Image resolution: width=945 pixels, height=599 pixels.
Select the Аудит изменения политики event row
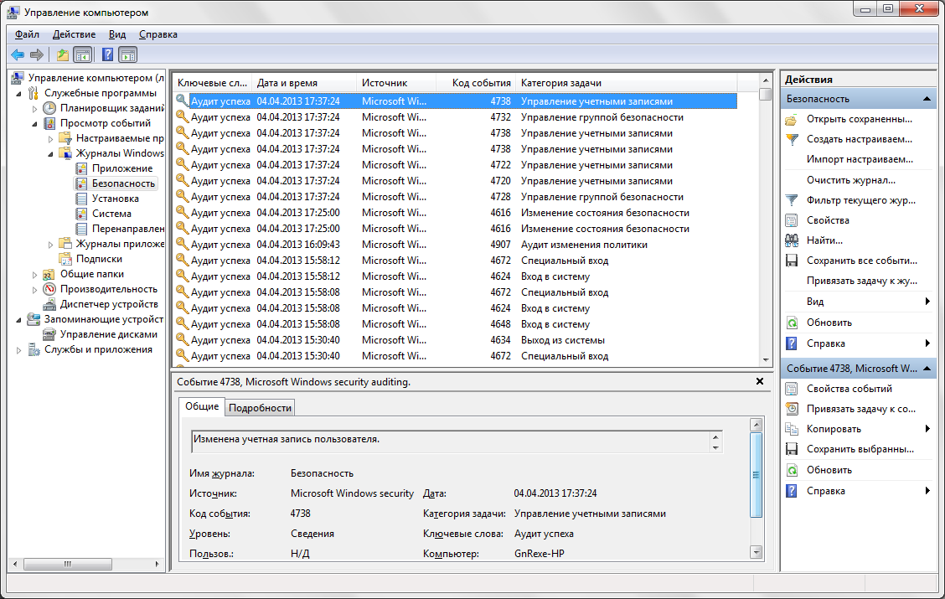coord(455,245)
